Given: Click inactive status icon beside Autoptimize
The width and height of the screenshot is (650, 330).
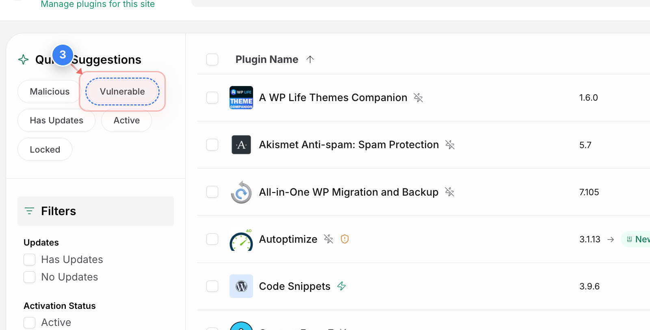Looking at the screenshot, I should [328, 239].
